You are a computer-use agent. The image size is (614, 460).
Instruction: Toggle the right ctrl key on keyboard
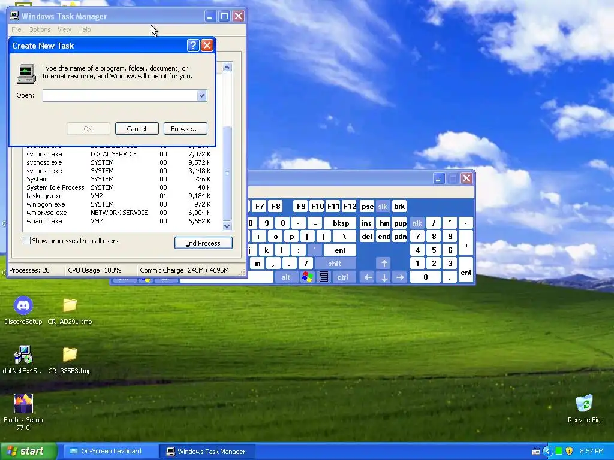point(342,277)
